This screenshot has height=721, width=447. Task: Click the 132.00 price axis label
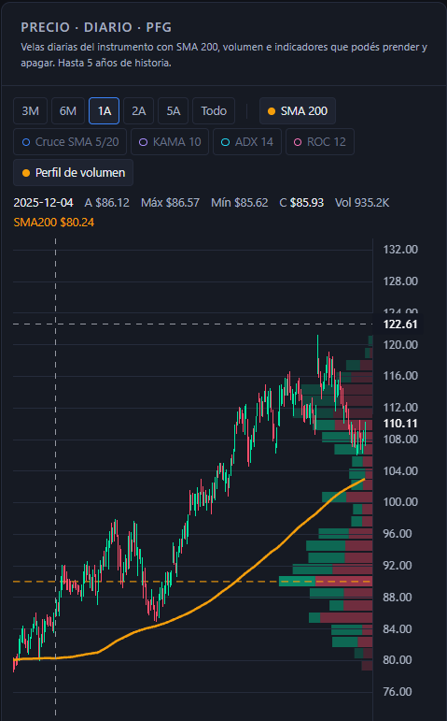point(400,250)
